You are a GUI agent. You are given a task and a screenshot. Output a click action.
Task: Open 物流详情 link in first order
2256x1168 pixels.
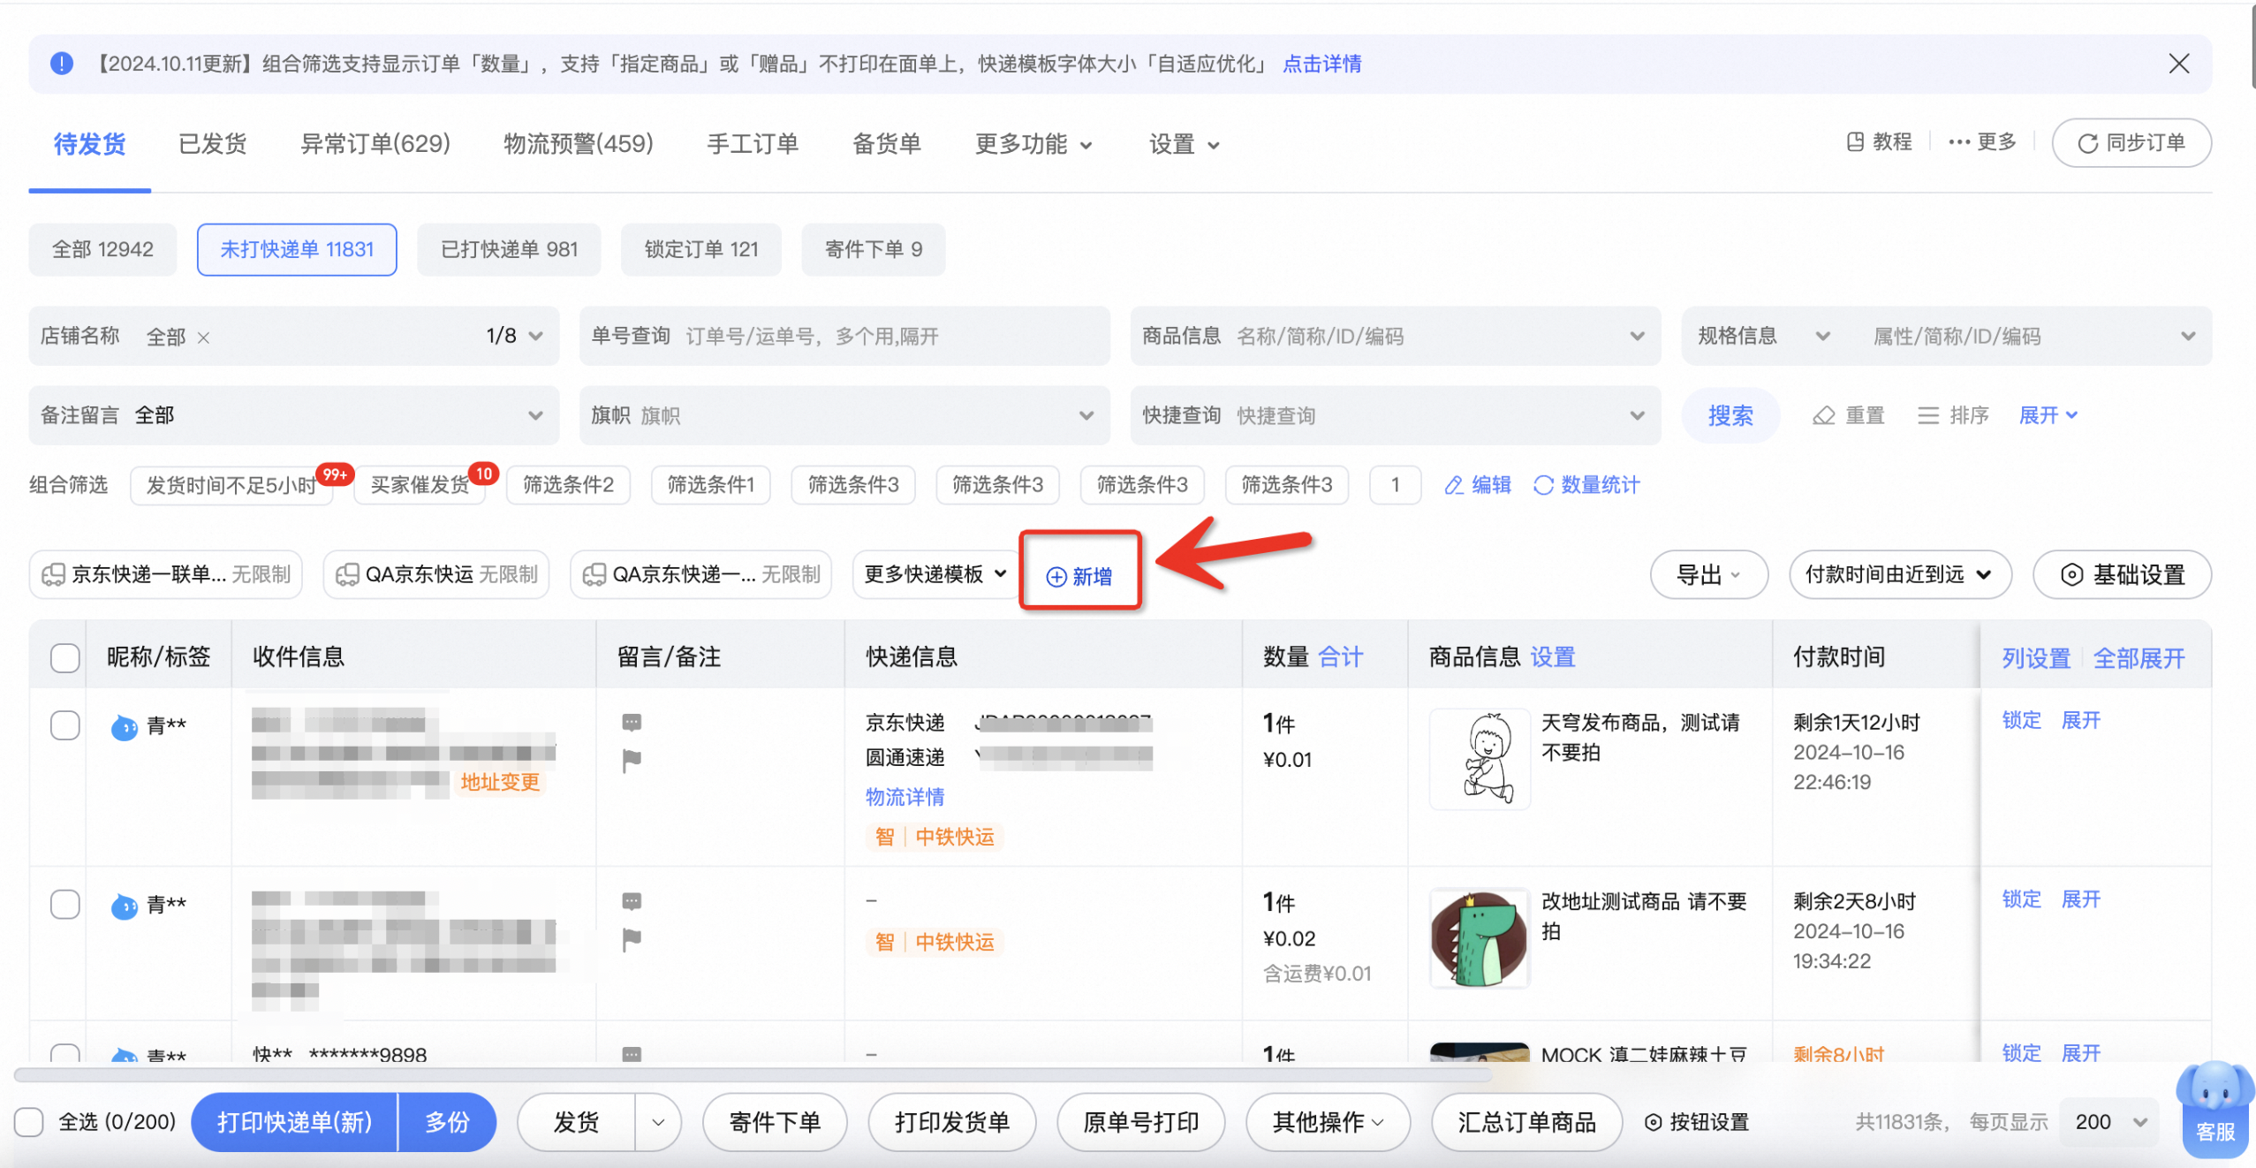(905, 797)
